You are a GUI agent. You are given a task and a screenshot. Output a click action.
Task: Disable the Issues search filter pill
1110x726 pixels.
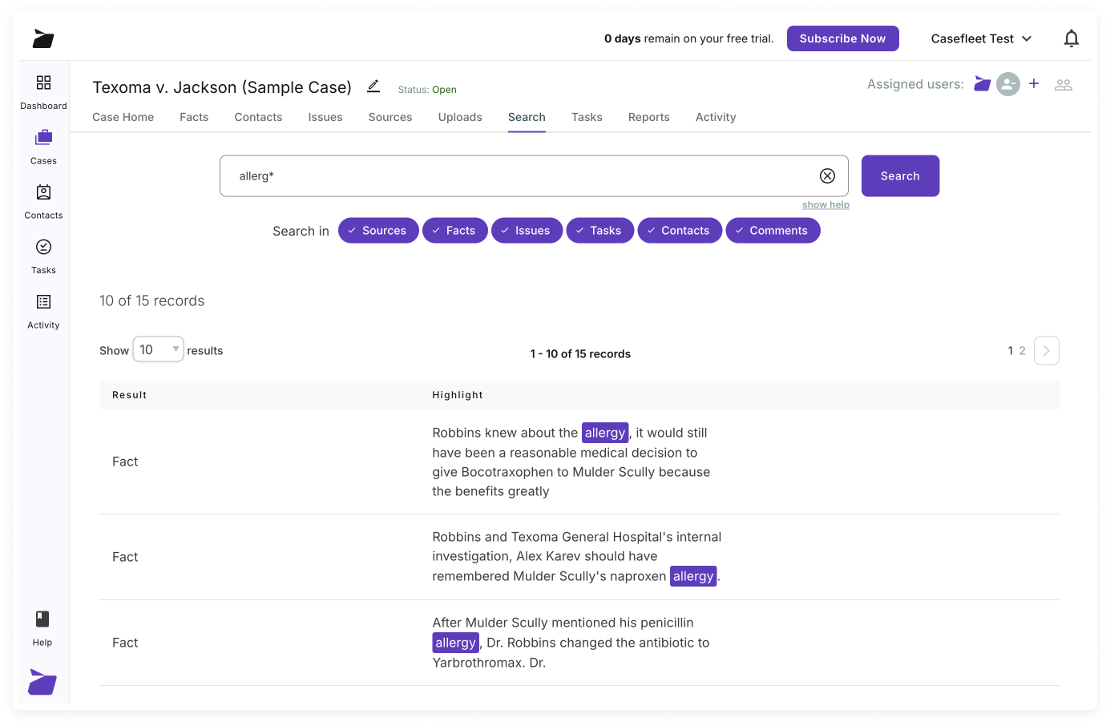(527, 230)
